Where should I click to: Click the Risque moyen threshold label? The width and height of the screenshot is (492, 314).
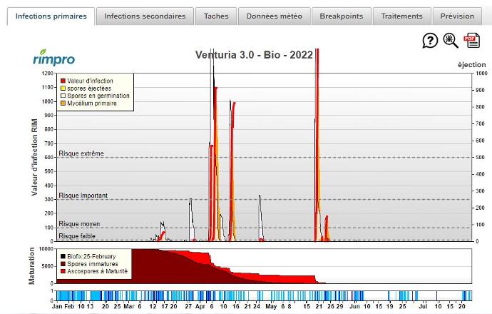(x=79, y=224)
